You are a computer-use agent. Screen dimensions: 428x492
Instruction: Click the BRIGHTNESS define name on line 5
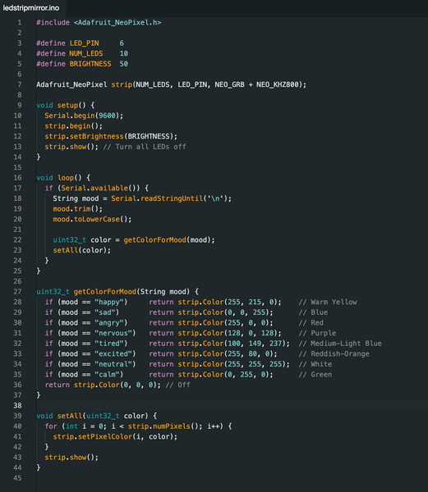90,64
